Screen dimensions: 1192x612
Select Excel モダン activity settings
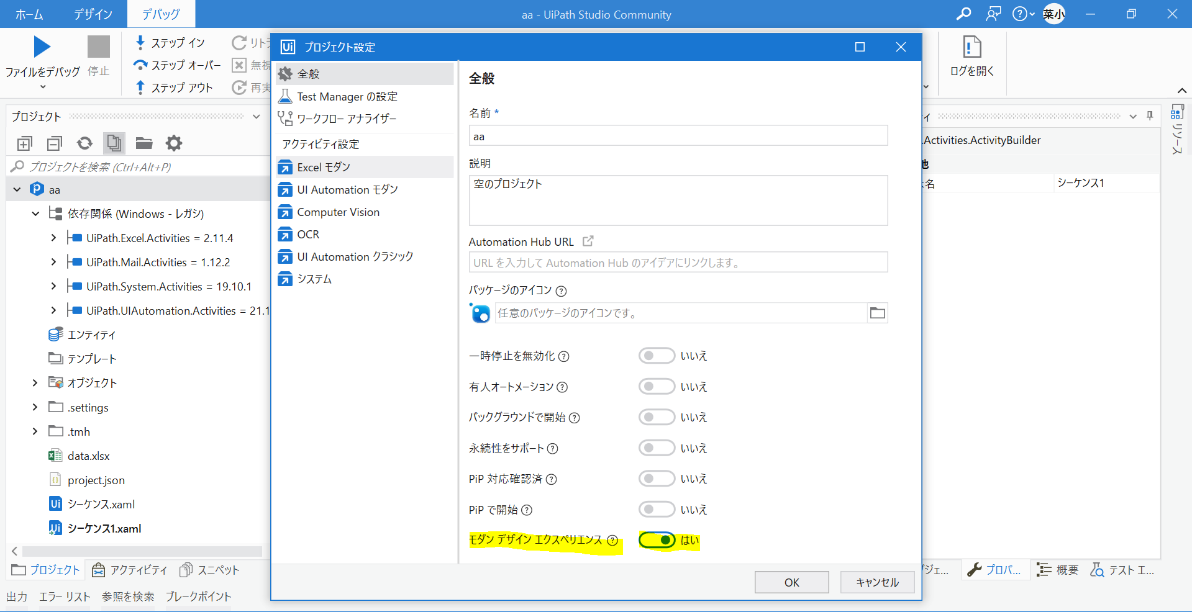(x=364, y=167)
